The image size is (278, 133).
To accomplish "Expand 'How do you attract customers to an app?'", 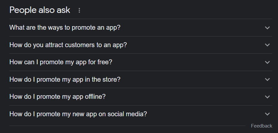I will tap(141, 45).
